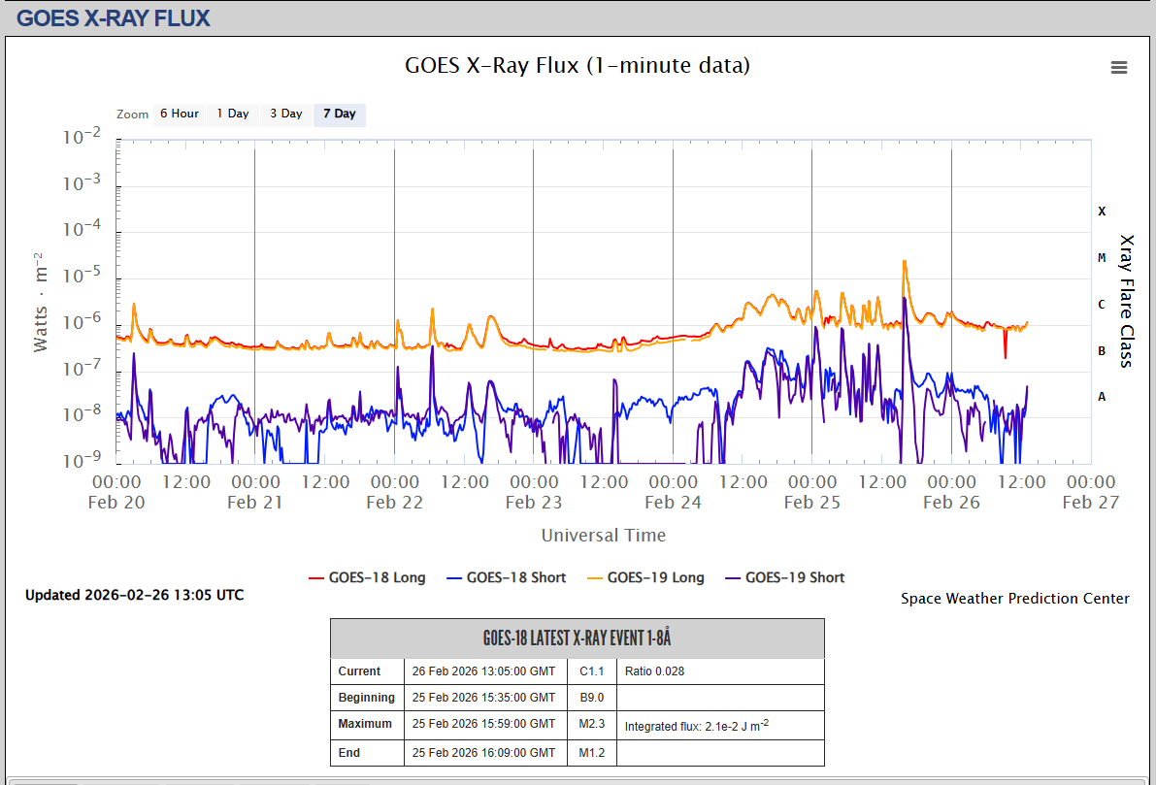Image resolution: width=1156 pixels, height=785 pixels.
Task: Click the Universal Time axis title
Action: (x=604, y=535)
